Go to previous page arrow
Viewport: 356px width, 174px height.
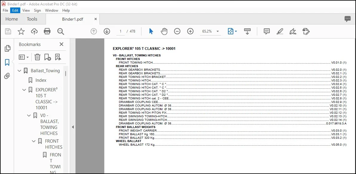pos(93,31)
